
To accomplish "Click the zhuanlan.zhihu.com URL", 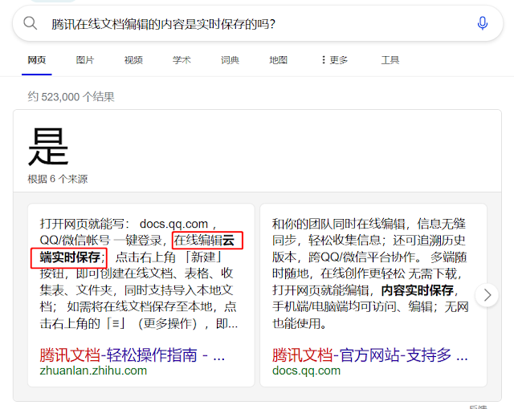I will (93, 371).
